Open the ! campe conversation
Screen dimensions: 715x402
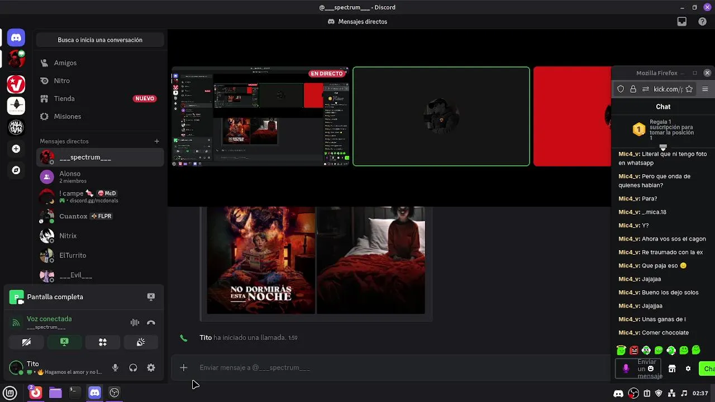100,197
